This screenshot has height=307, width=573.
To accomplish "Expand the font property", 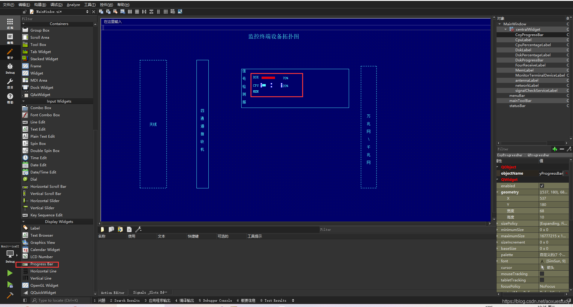I will pyautogui.click(x=498, y=261).
